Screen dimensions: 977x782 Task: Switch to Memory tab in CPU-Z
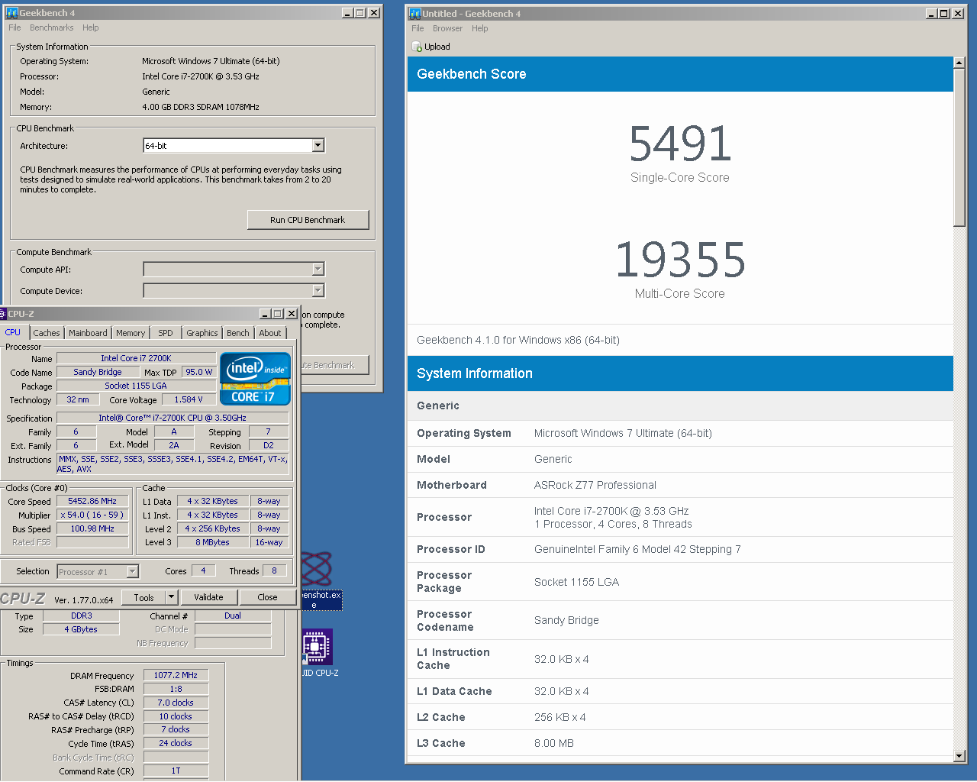click(x=131, y=333)
